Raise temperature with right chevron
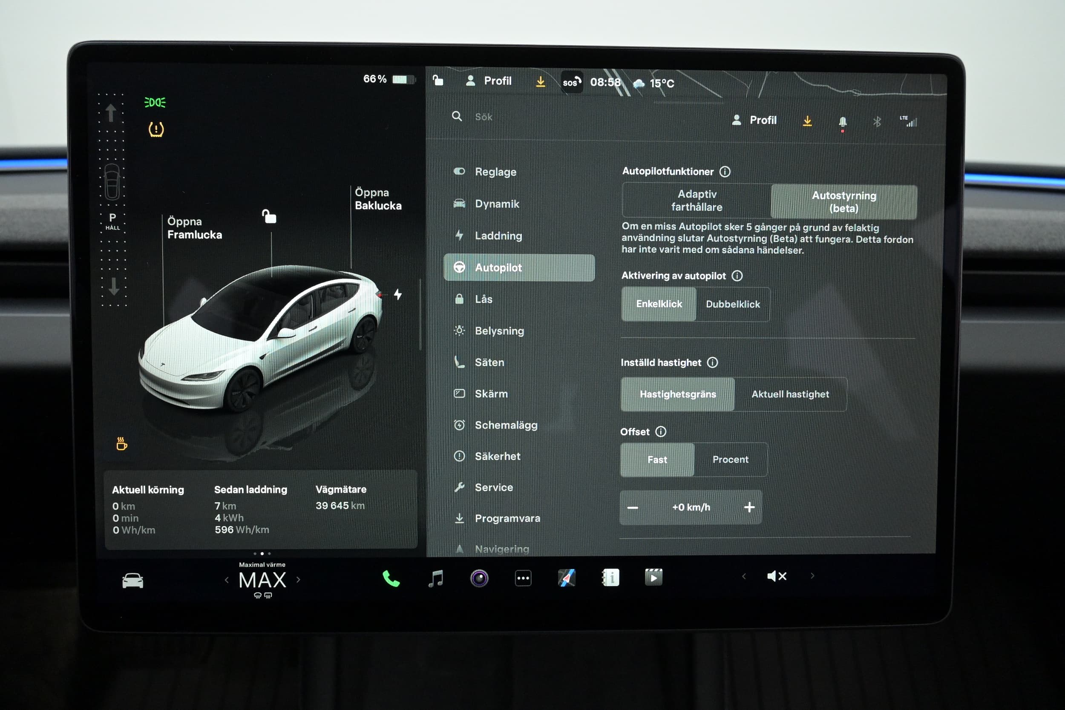 [x=298, y=580]
